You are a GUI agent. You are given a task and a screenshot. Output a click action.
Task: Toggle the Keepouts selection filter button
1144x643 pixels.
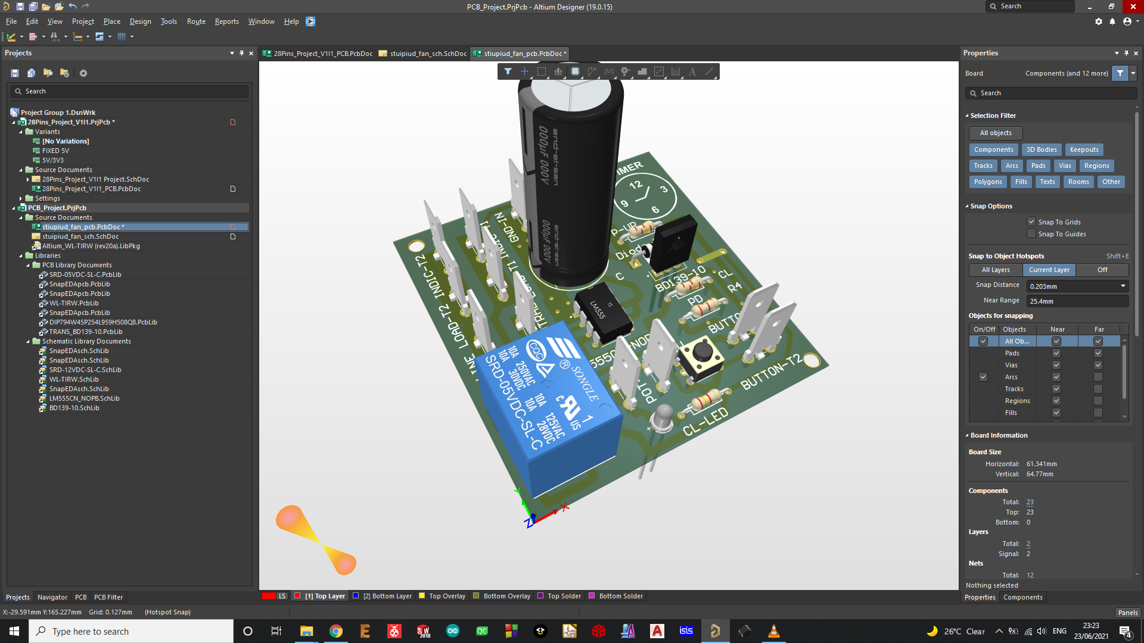point(1084,149)
